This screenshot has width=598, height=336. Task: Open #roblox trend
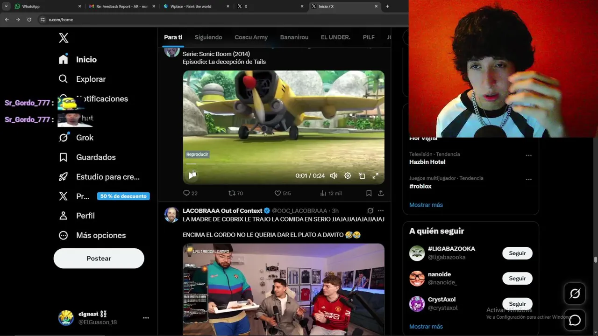(420, 186)
